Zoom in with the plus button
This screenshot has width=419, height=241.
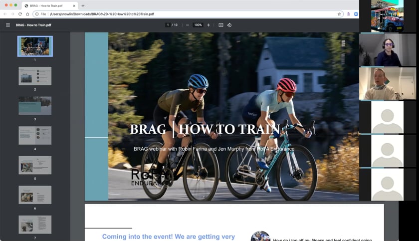(x=209, y=25)
